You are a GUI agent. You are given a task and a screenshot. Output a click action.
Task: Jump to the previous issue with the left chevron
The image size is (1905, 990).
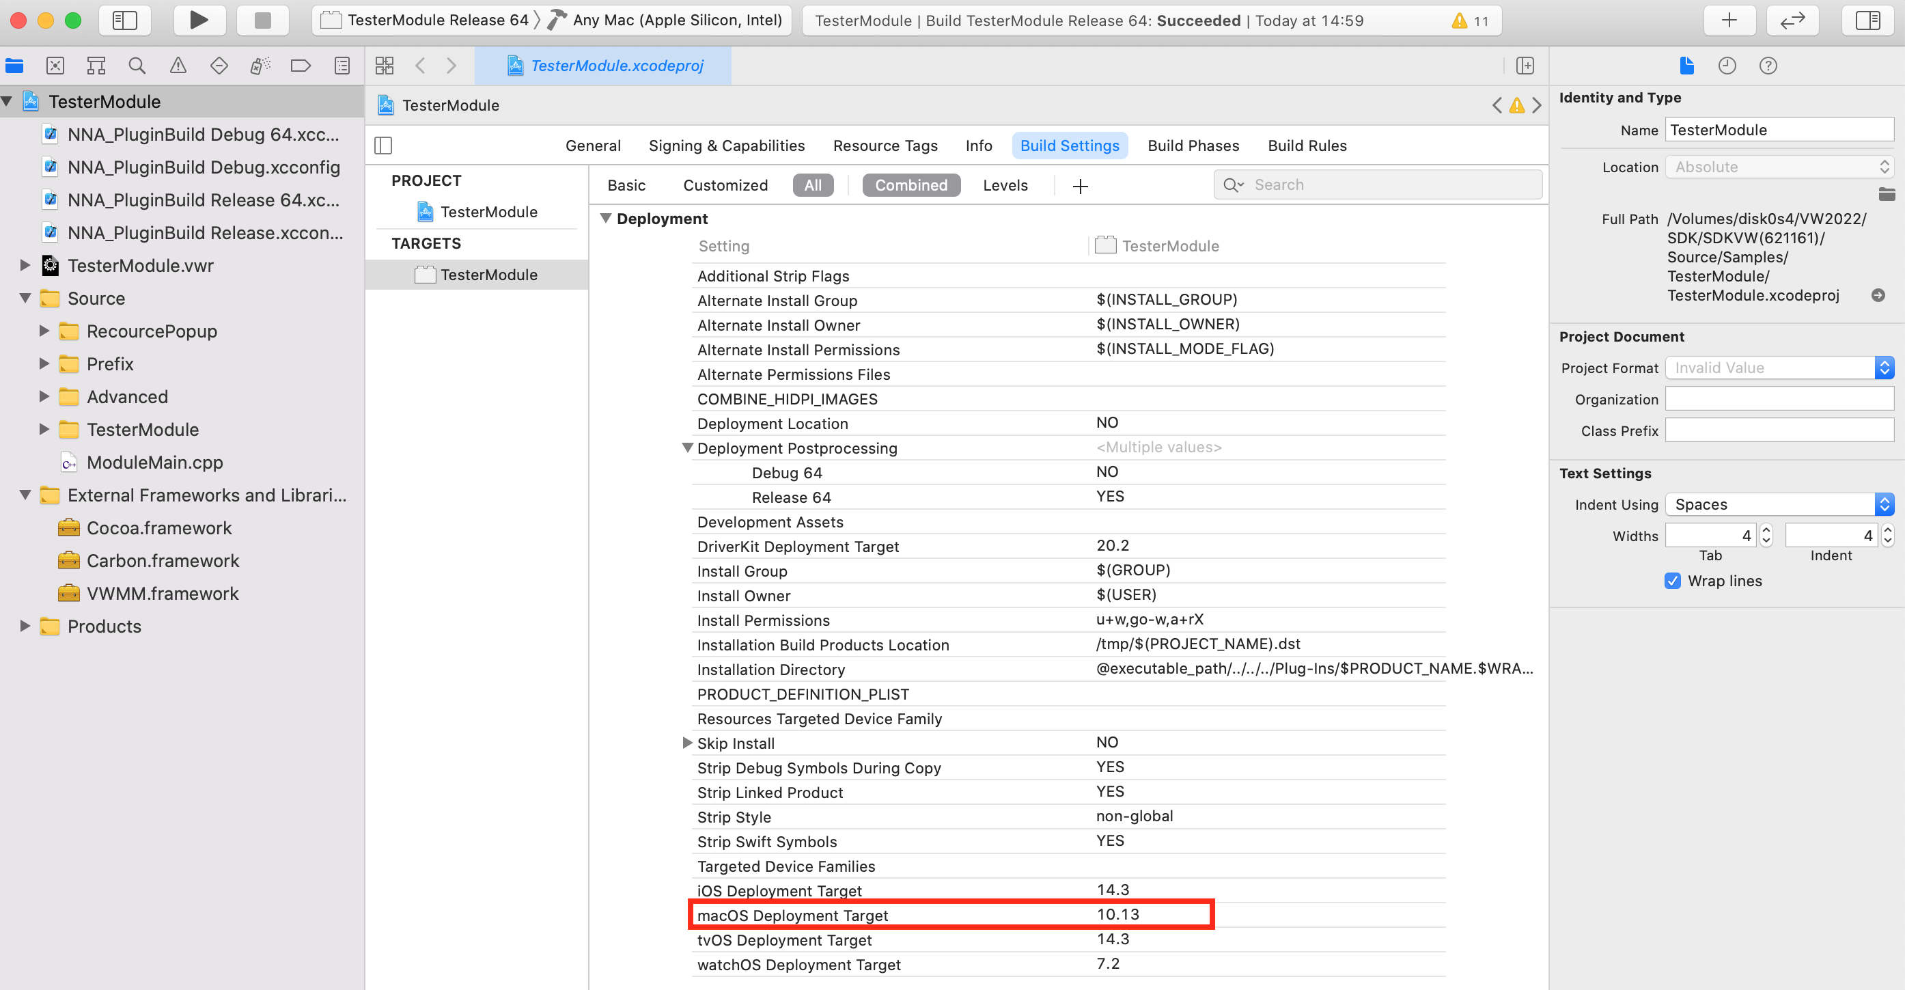coord(1497,106)
